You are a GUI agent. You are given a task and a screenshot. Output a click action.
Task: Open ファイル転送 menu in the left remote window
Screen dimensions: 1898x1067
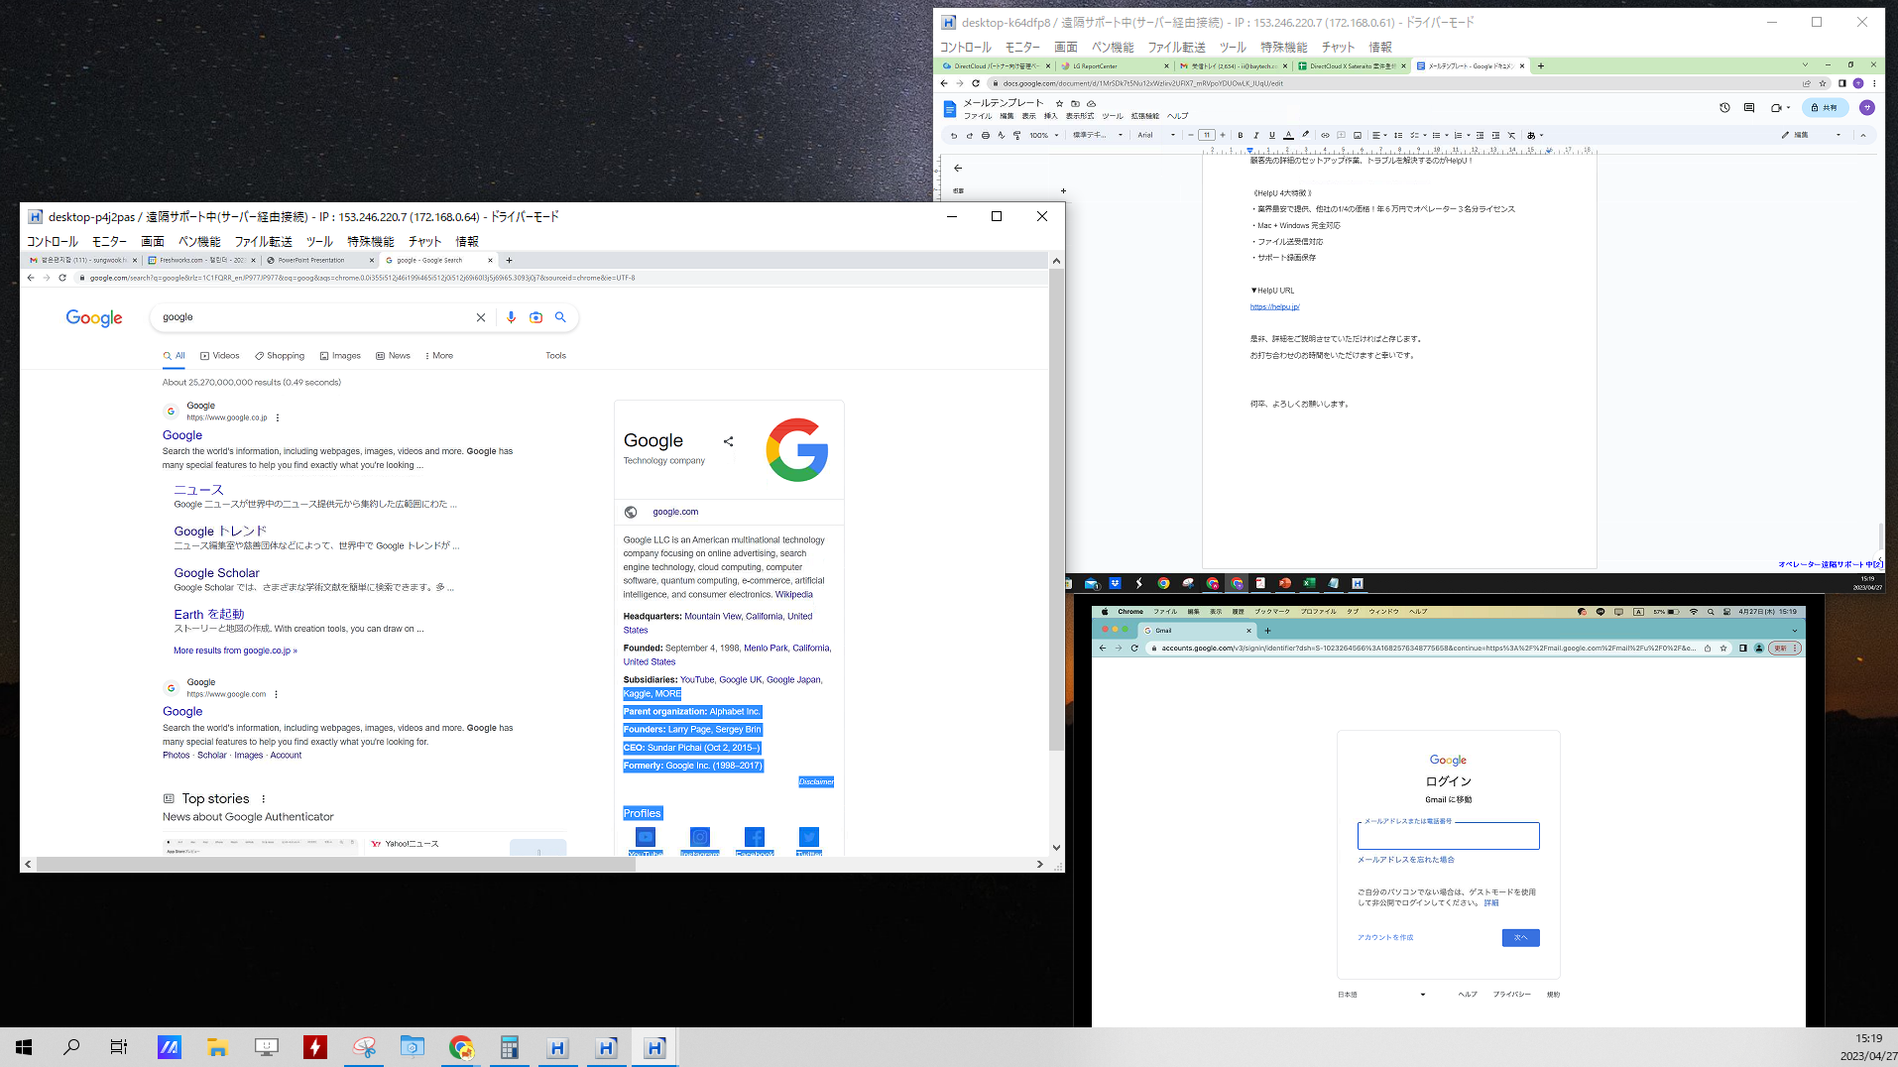tap(263, 242)
